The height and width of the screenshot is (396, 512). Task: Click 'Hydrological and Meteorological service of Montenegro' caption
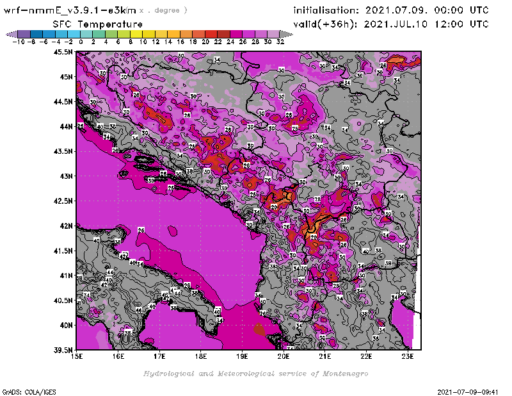[x=255, y=374]
